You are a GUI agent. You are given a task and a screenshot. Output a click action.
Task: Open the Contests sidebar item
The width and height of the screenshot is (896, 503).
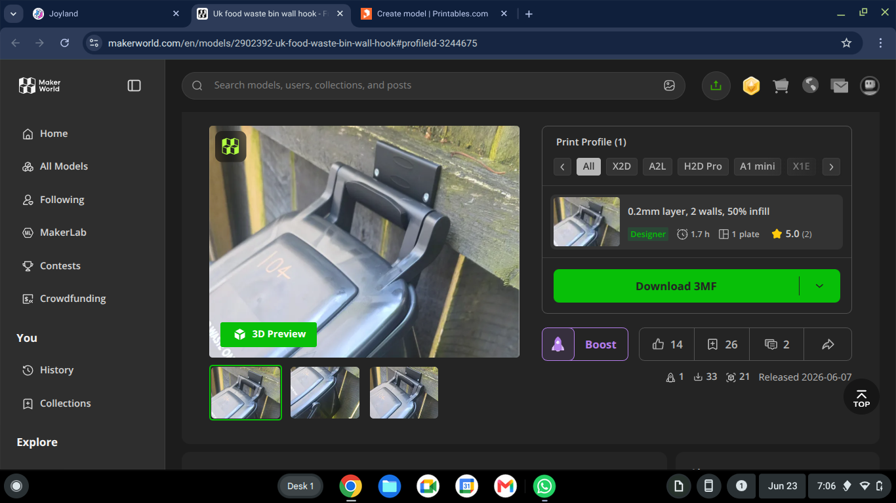pyautogui.click(x=60, y=266)
